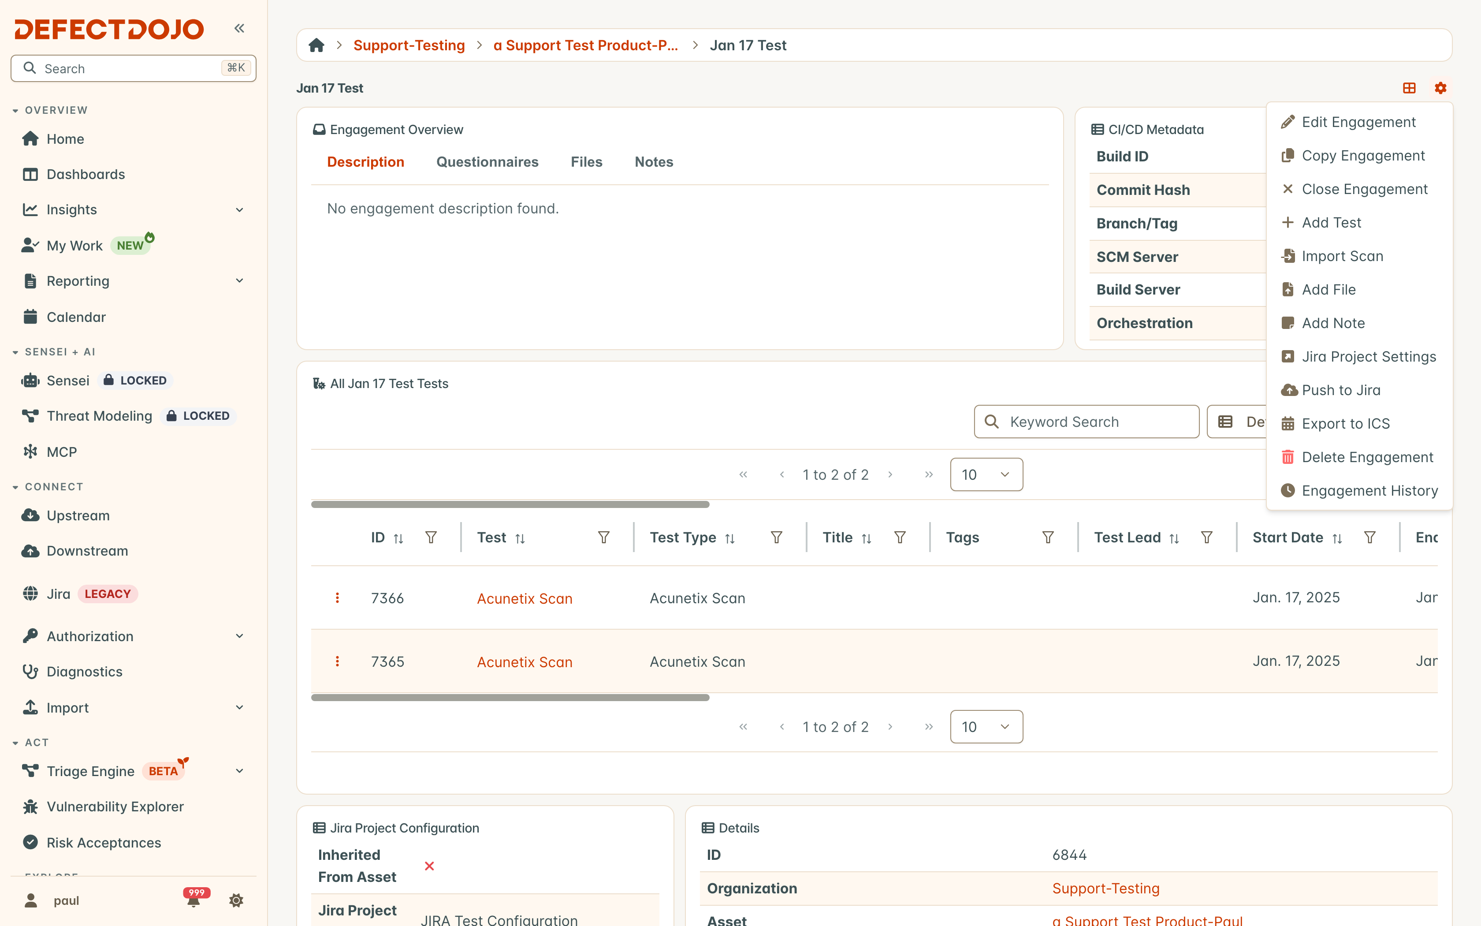Open row actions for test 7365

pos(337,661)
